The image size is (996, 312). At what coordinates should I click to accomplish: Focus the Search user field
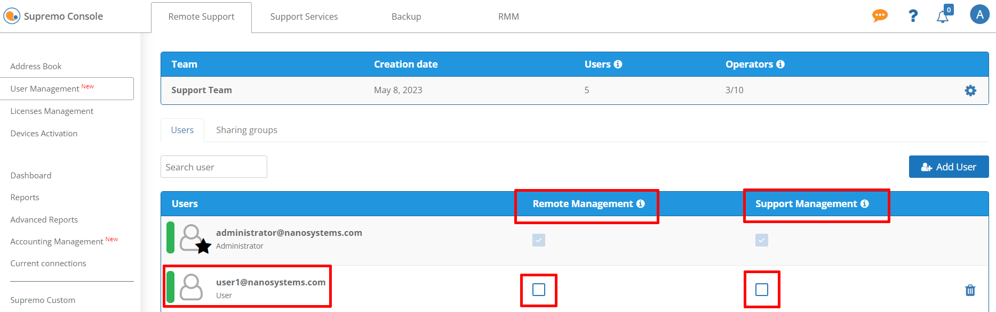pos(213,167)
